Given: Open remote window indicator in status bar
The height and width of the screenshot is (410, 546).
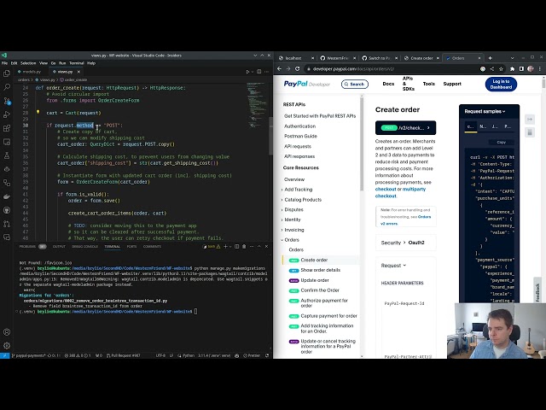Looking at the screenshot, I should point(4,355).
